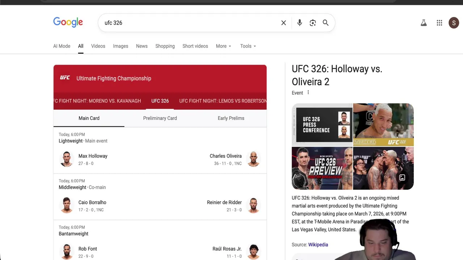Screen dimensions: 463x260
Task: Switch to AI Mode
Action: click(62, 46)
